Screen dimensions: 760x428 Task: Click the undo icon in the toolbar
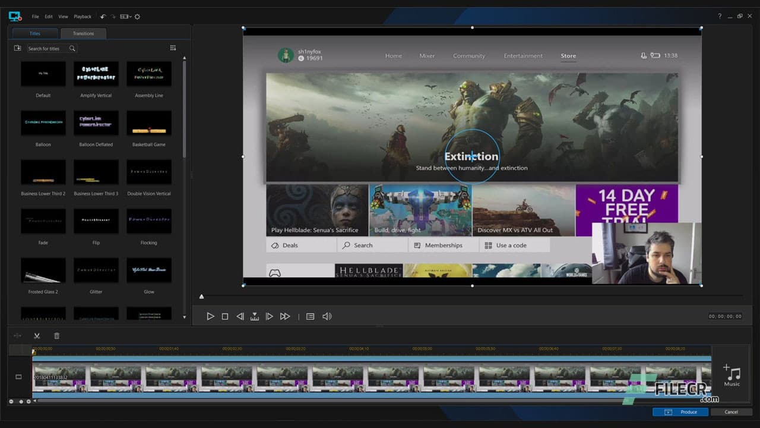click(x=102, y=17)
